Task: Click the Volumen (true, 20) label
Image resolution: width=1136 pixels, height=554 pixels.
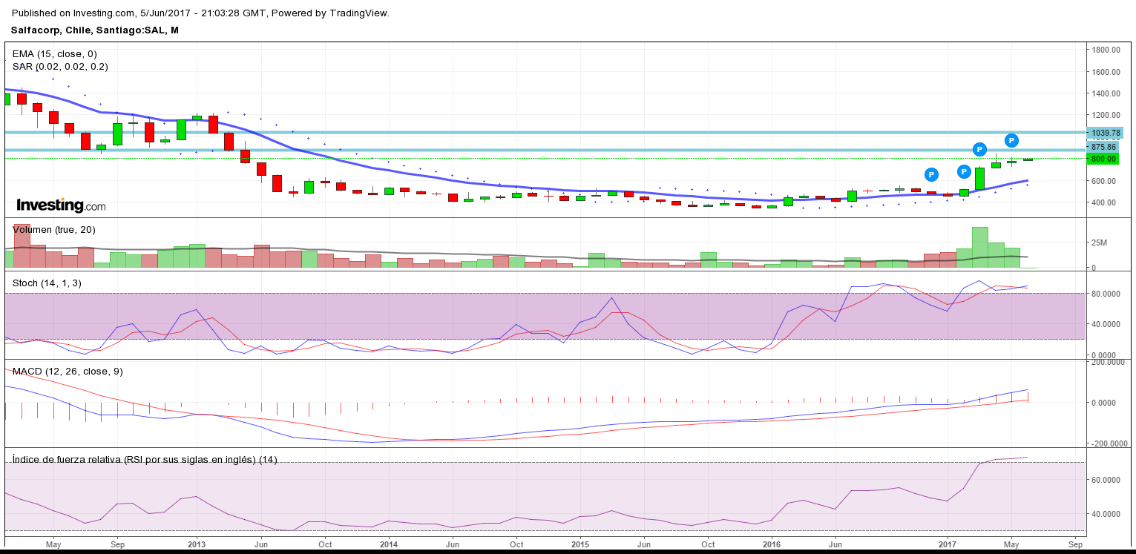Action: click(54, 230)
